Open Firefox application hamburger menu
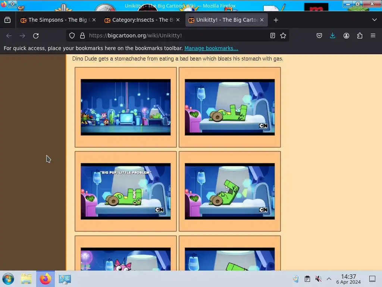Image resolution: width=382 pixels, height=287 pixels. (373, 36)
